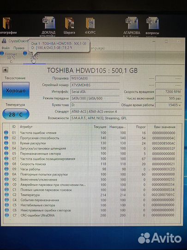This screenshot has width=187, height=250.
Task: Select row Переназначенные сектора
Action: [90, 154]
